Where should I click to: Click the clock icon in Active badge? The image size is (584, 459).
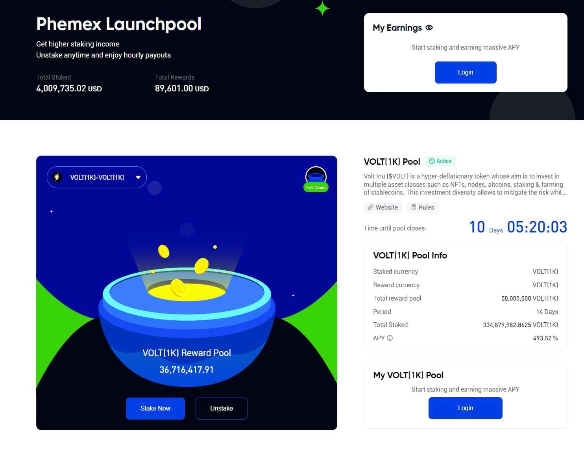[x=432, y=161]
